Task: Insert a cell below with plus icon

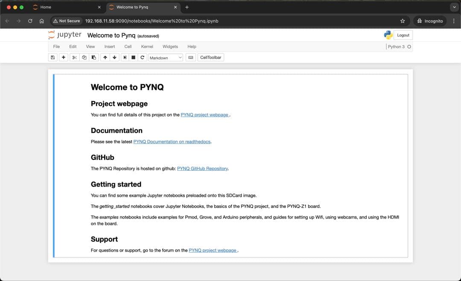Action: click(x=64, y=58)
